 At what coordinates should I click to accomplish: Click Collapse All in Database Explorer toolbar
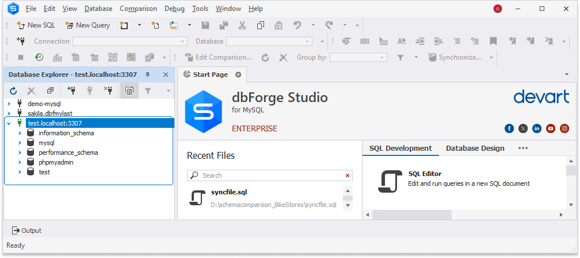(x=50, y=91)
